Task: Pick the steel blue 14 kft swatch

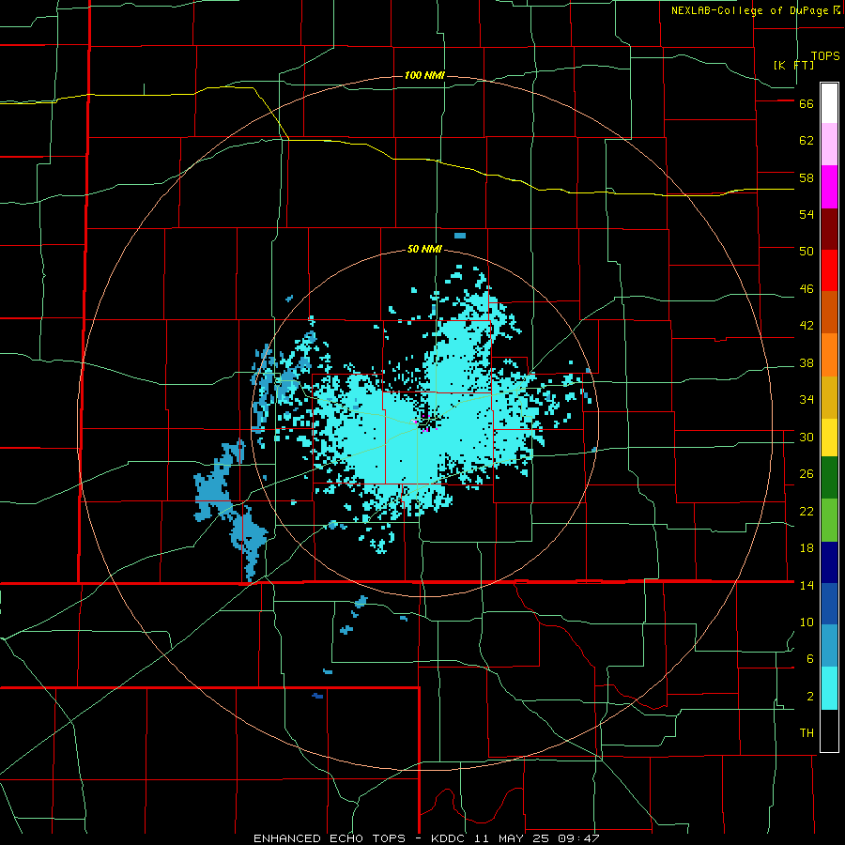Action: click(x=829, y=646)
